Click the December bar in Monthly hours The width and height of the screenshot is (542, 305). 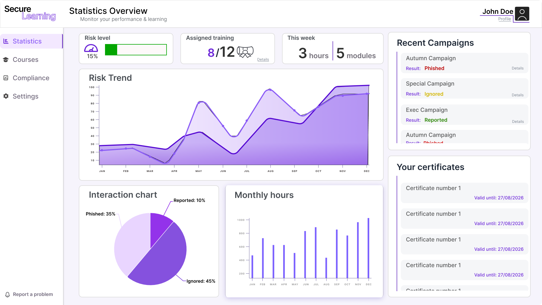368,248
